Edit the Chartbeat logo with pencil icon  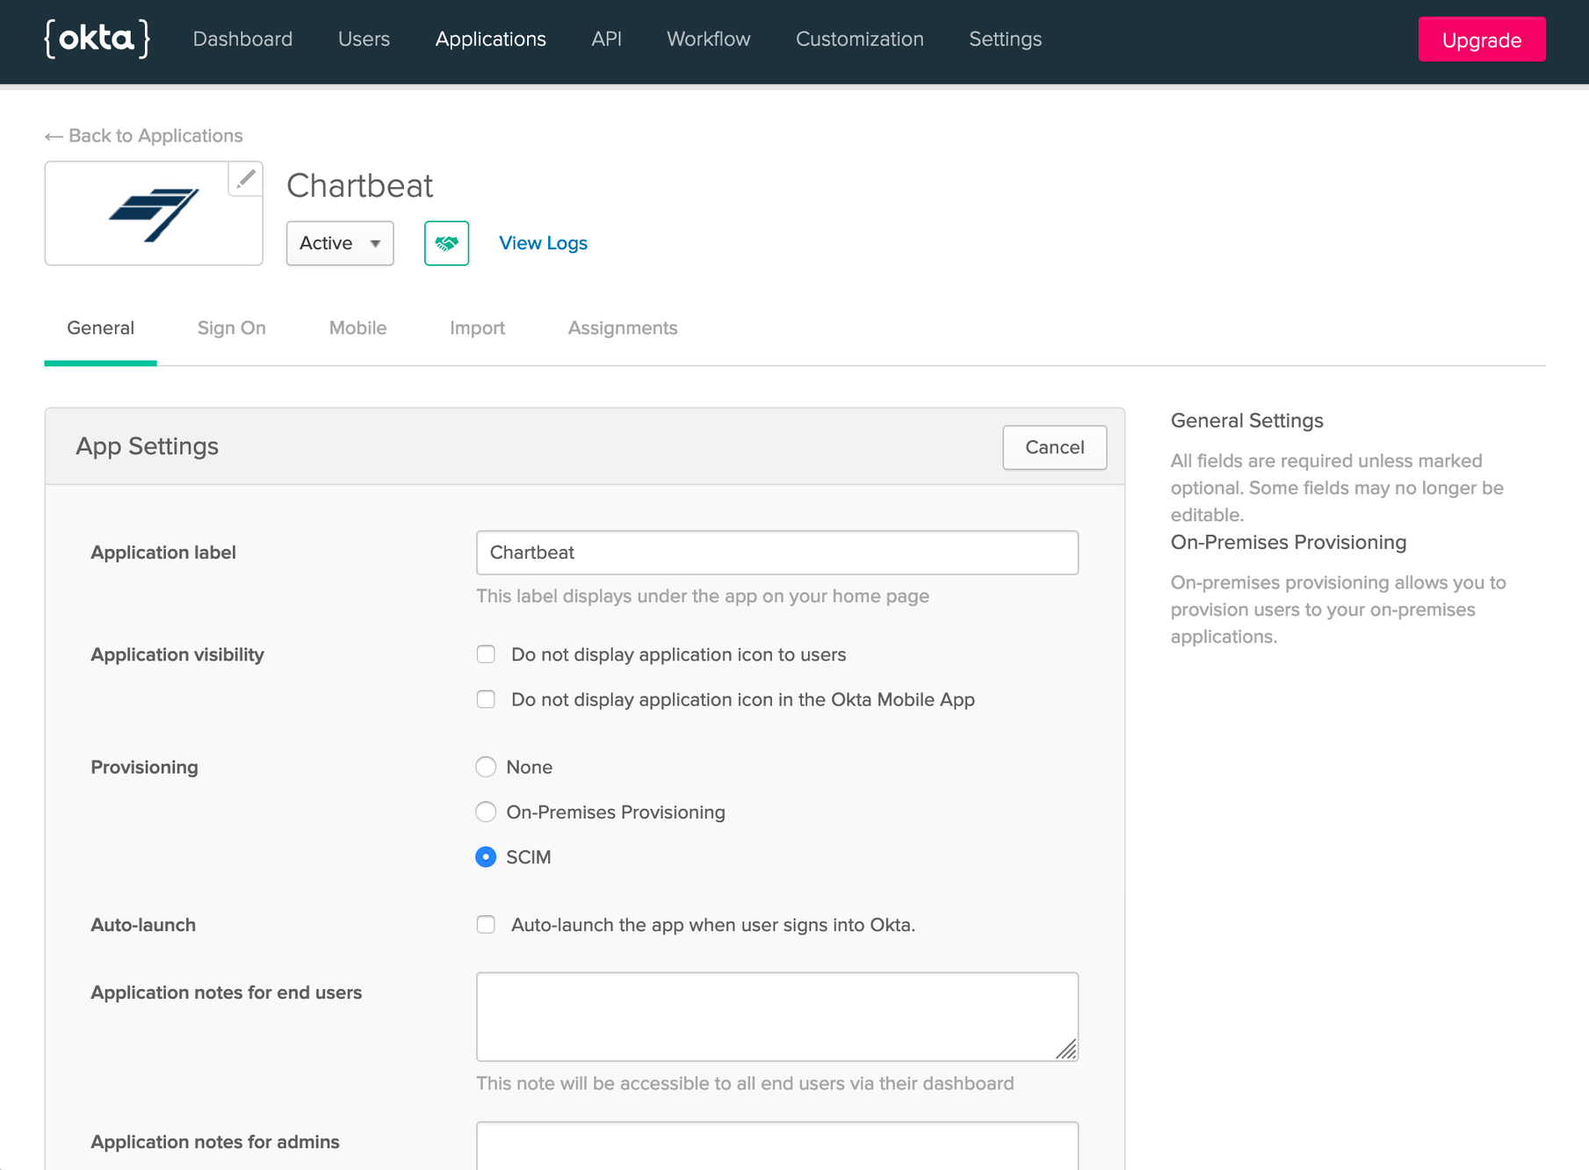(x=245, y=179)
